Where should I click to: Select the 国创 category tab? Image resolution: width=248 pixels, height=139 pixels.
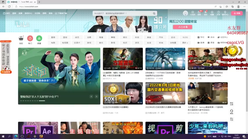[x=65, y=37]
